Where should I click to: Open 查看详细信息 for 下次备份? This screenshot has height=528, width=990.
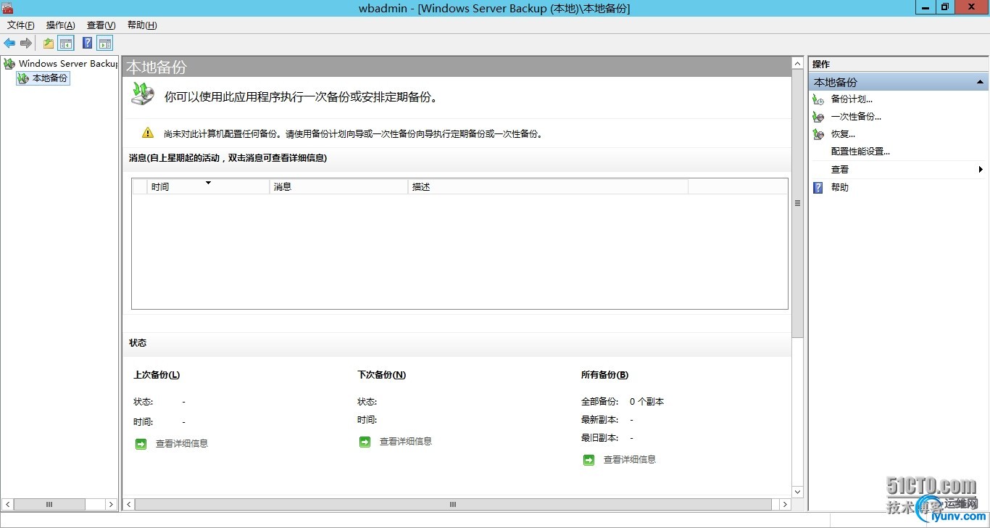(x=406, y=442)
